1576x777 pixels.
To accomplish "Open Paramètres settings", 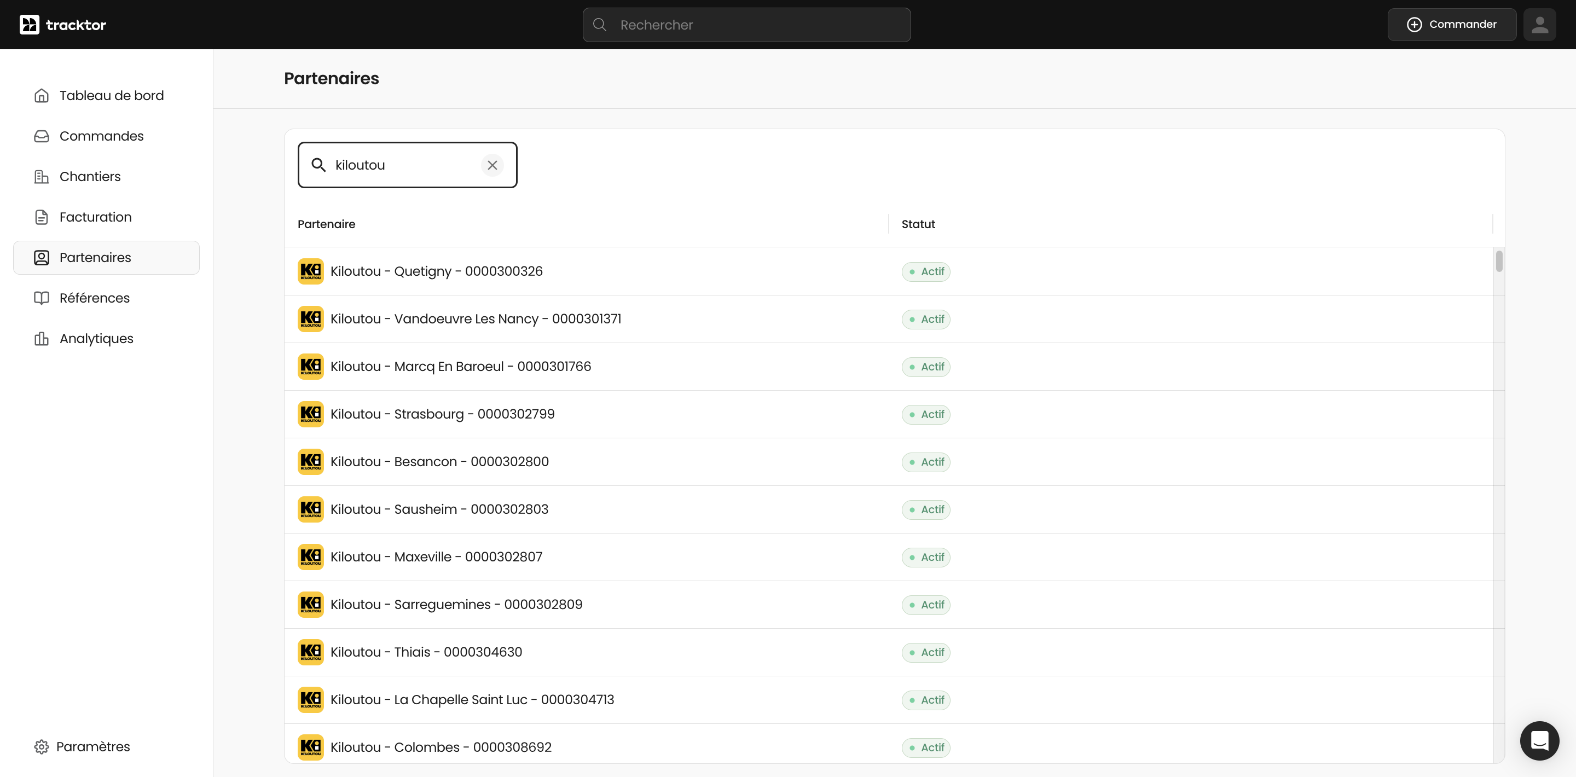I will pos(83,746).
